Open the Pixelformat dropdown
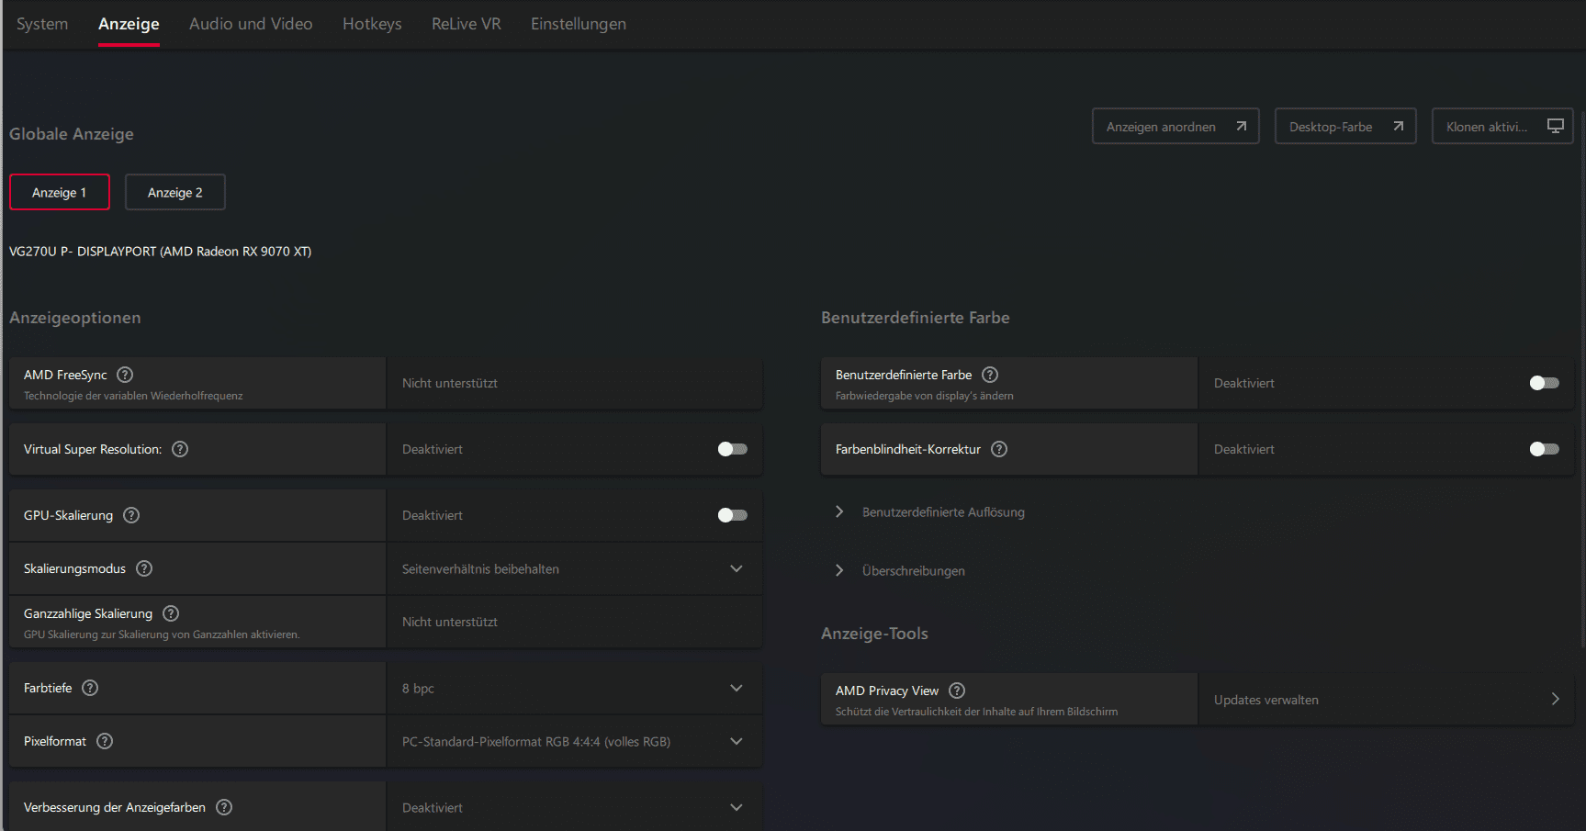Image resolution: width=1586 pixels, height=831 pixels. click(575, 741)
